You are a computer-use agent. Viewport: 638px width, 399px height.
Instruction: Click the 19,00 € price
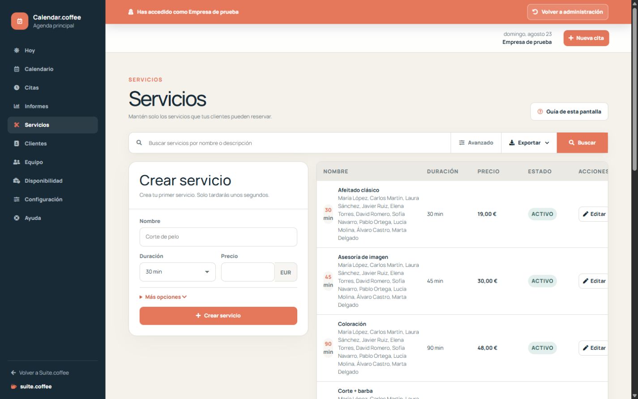[487, 214]
